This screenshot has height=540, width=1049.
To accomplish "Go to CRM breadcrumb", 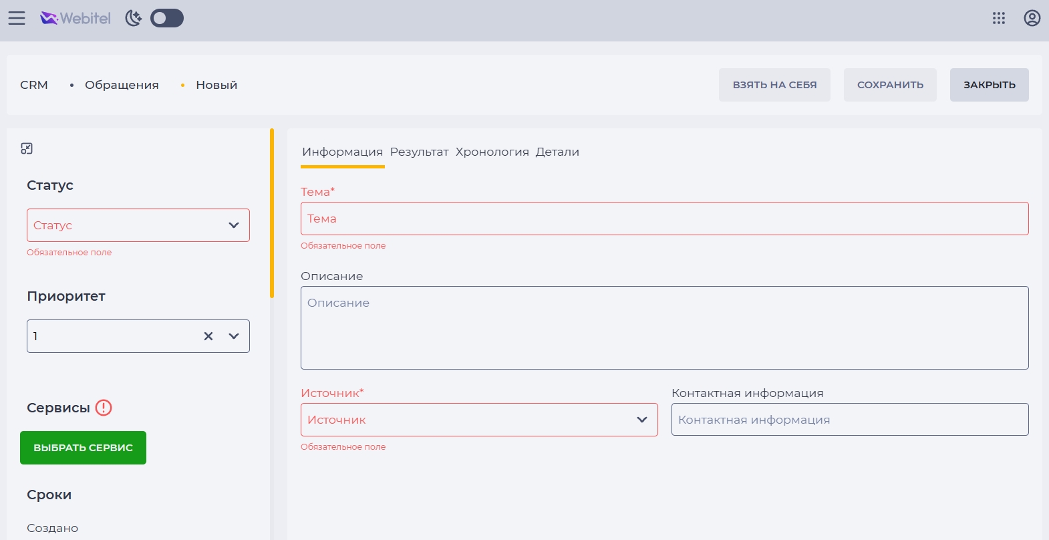I will [34, 85].
